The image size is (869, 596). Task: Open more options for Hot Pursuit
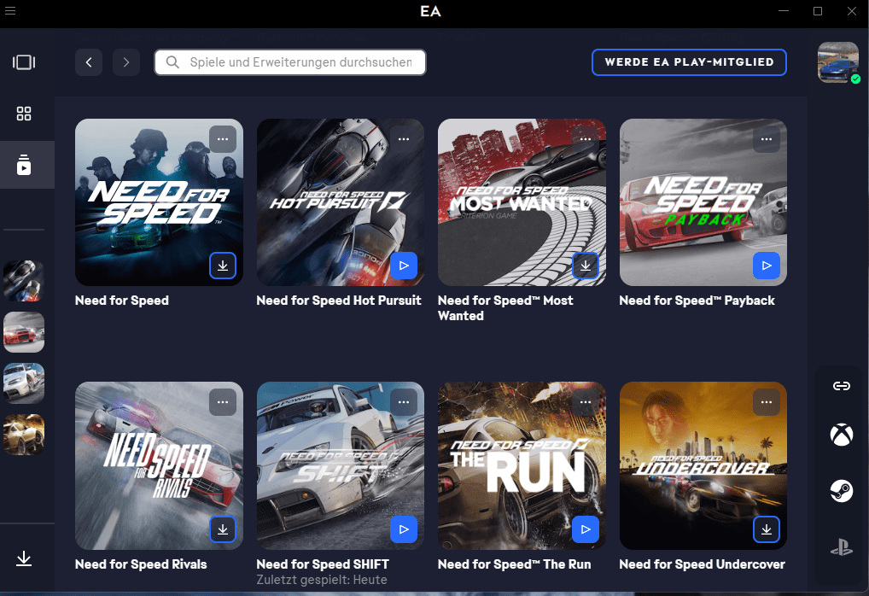(x=404, y=139)
